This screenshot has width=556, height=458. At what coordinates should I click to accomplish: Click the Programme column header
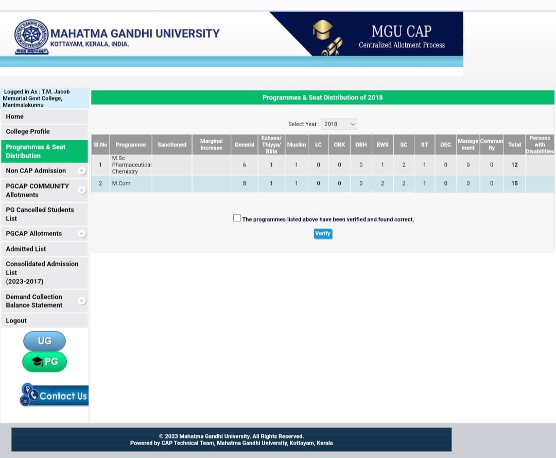[131, 145]
